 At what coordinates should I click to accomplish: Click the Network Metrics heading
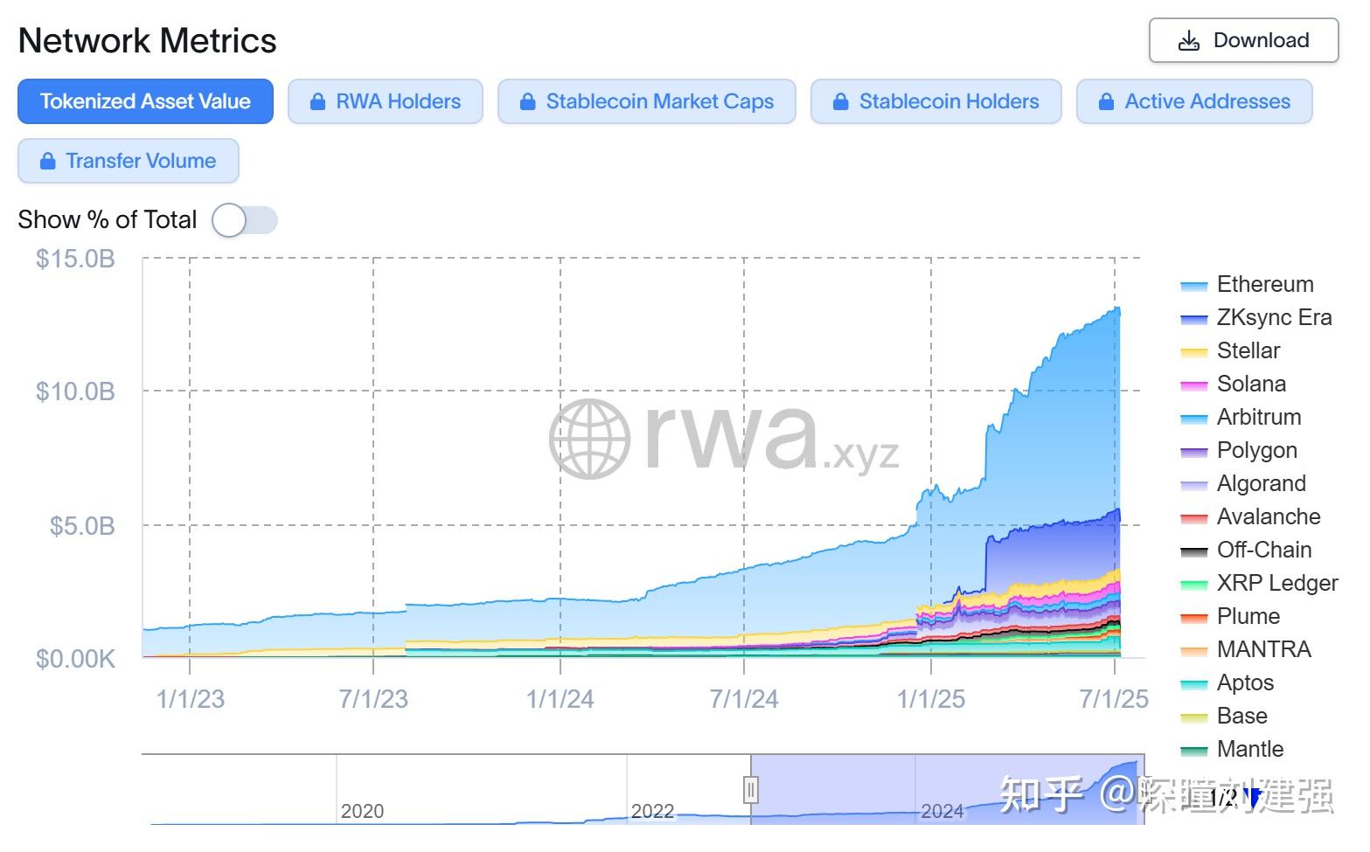click(x=147, y=41)
